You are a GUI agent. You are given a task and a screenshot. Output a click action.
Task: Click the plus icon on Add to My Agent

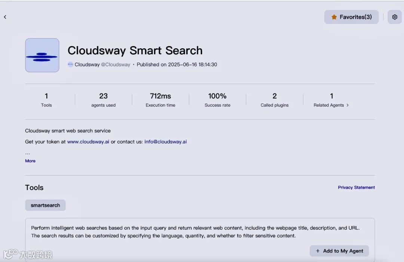coord(318,251)
